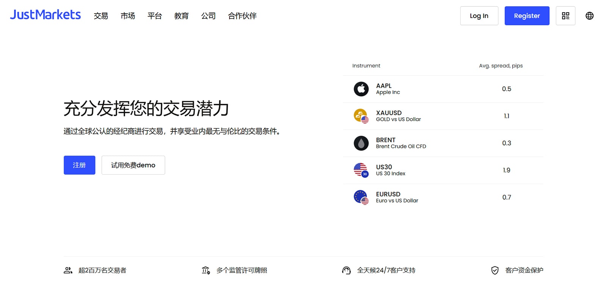Open the language globe selector

click(x=589, y=16)
